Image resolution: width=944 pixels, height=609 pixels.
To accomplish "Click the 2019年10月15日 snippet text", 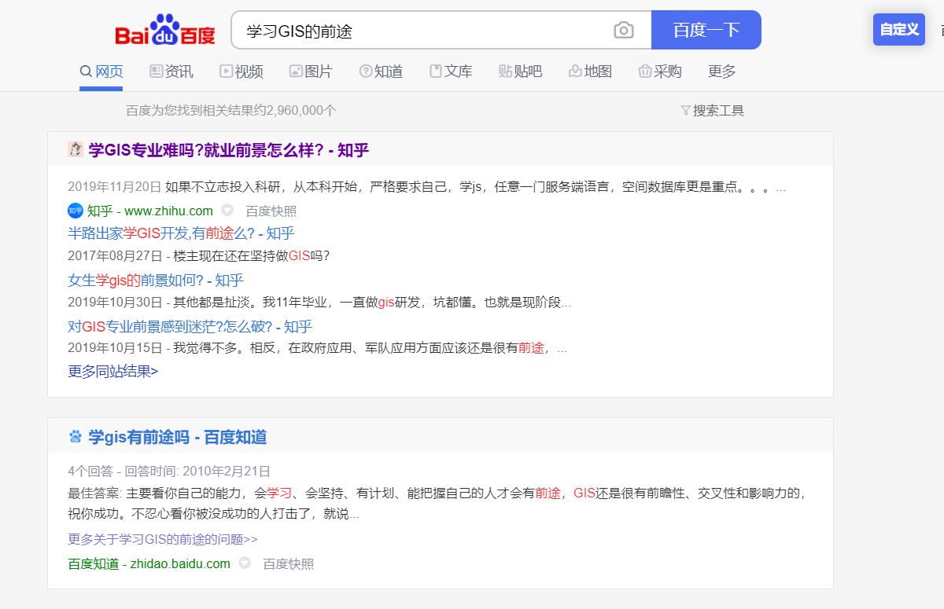I will pyautogui.click(x=317, y=348).
